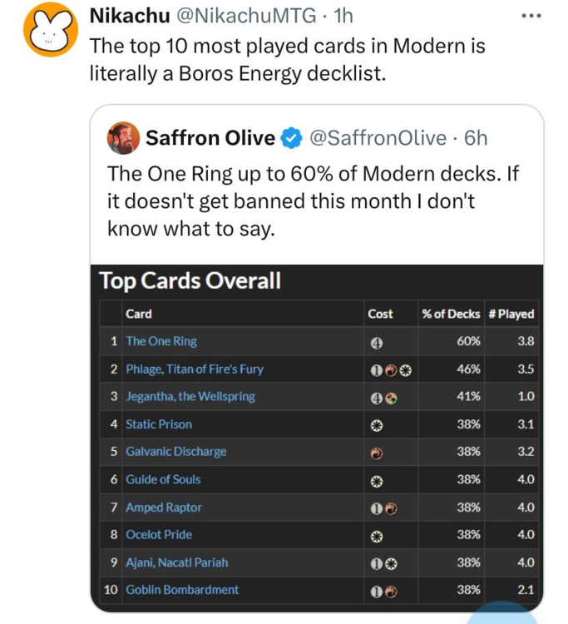
Task: Open Phlage, Titan of Fire's Fury link
Action: tap(194, 369)
